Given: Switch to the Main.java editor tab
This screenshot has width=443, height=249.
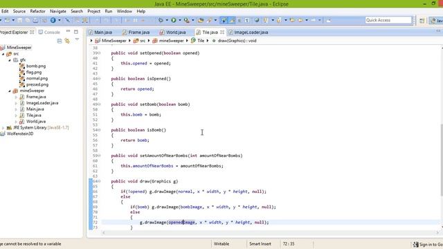Looking at the screenshot, I should (100, 33).
